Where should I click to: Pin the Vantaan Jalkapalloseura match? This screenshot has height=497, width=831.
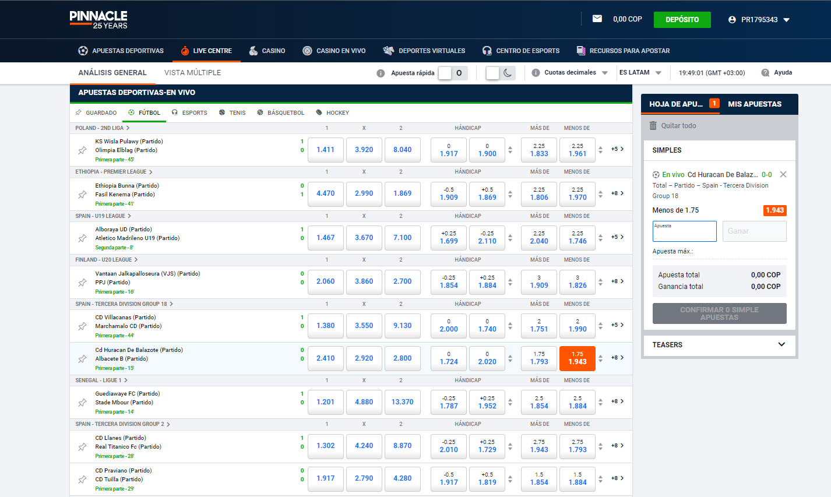pyautogui.click(x=82, y=283)
